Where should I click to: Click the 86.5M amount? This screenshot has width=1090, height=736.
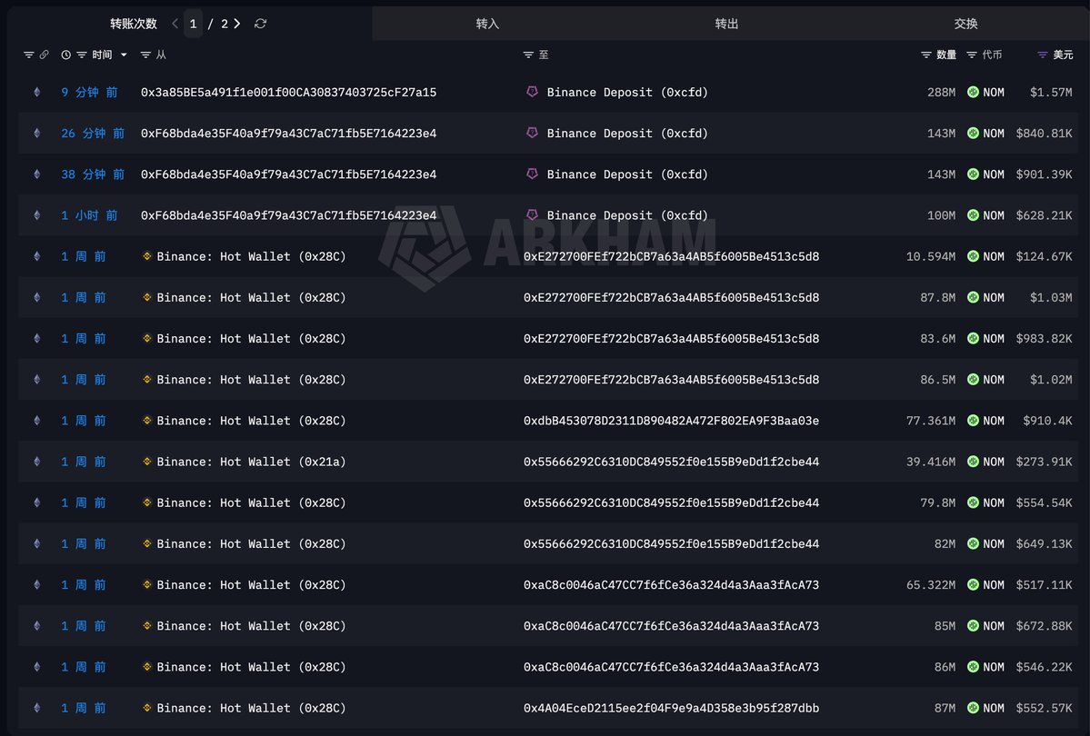938,380
